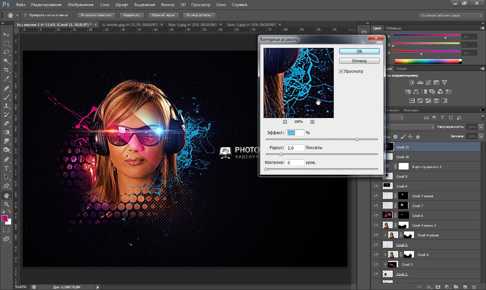Click the Lock all padlock icon
Viewport: 486px width, 290px height.
418,137
